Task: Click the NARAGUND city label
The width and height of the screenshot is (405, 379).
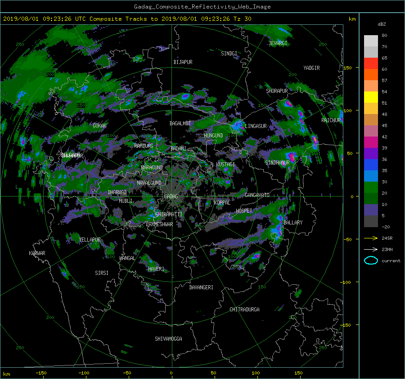Action: (x=152, y=168)
